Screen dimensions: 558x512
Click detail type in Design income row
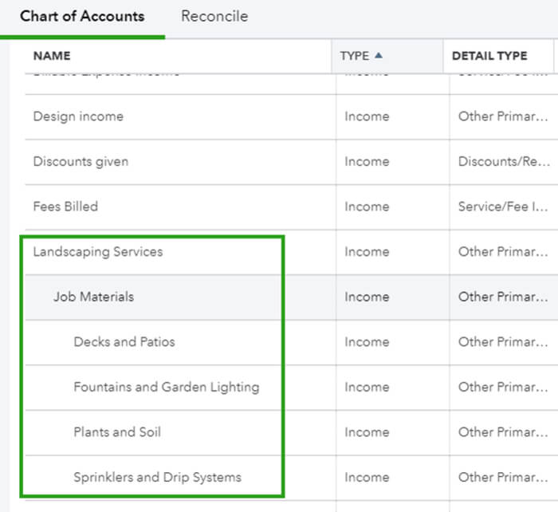(503, 116)
